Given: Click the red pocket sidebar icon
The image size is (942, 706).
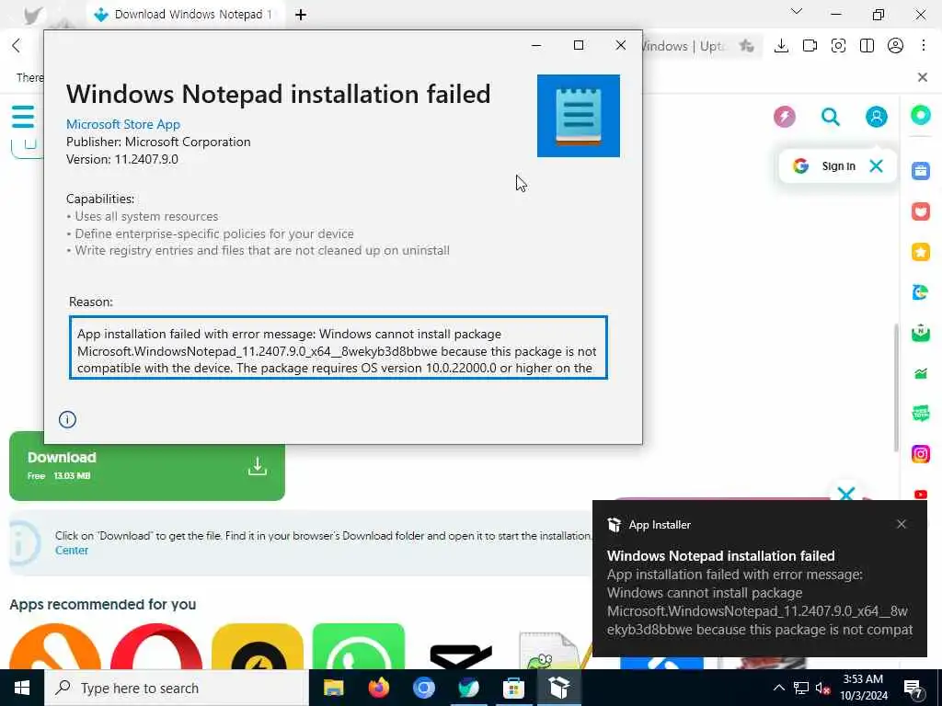Looking at the screenshot, I should tap(920, 211).
